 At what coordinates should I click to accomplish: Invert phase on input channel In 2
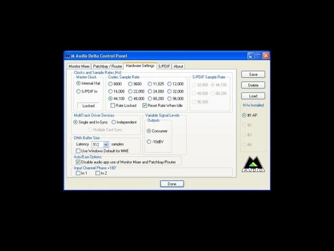point(98,173)
